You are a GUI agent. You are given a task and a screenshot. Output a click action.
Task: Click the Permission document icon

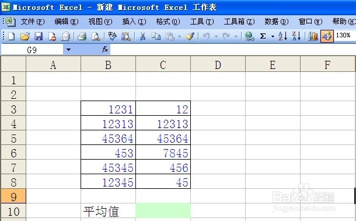(52, 36)
